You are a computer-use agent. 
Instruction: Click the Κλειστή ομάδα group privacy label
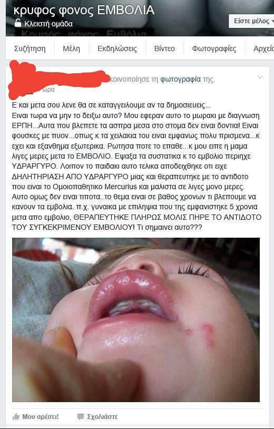48,24
